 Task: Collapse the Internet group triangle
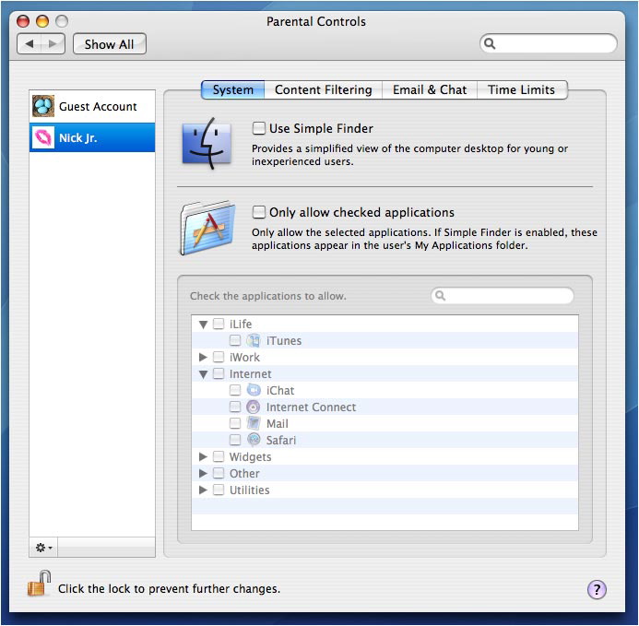204,374
